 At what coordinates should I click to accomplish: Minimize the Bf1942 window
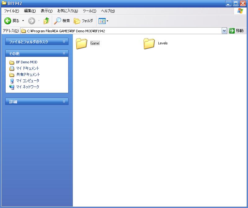pos(228,3)
